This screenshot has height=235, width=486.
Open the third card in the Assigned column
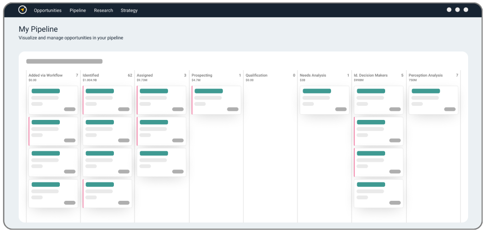162,162
